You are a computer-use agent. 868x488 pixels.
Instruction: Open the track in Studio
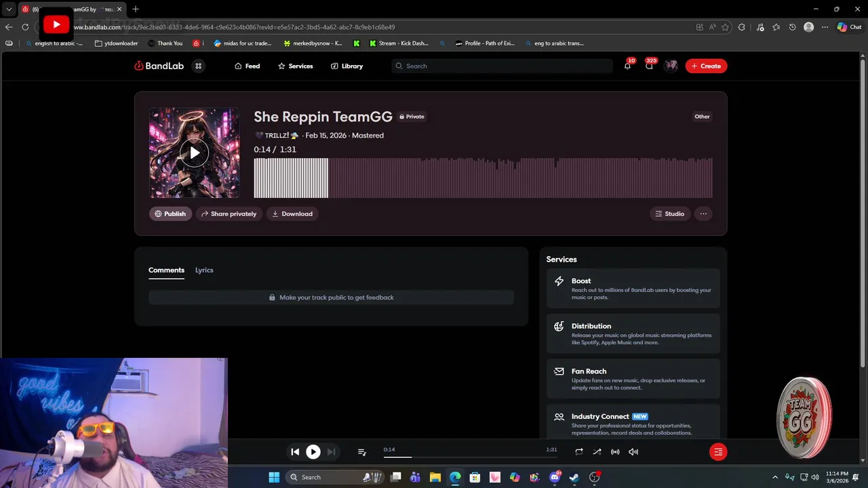click(x=670, y=213)
